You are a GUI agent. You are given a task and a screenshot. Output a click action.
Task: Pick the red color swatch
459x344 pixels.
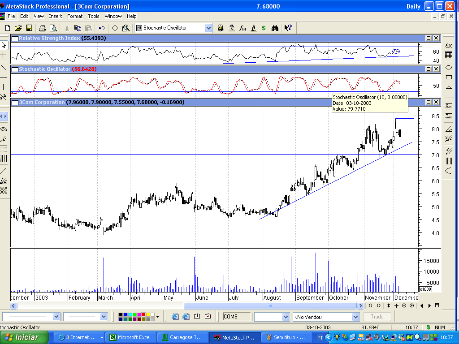(x=144, y=315)
